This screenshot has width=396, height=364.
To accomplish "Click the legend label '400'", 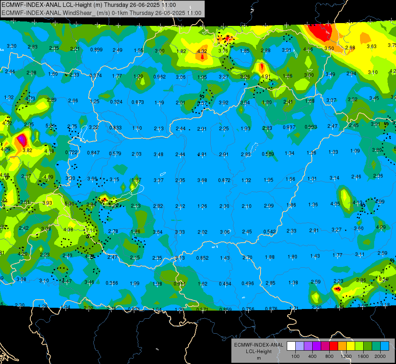I will pyautogui.click(x=312, y=356).
